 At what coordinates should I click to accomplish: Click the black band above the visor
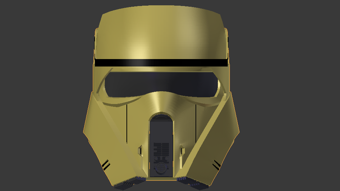point(161,63)
